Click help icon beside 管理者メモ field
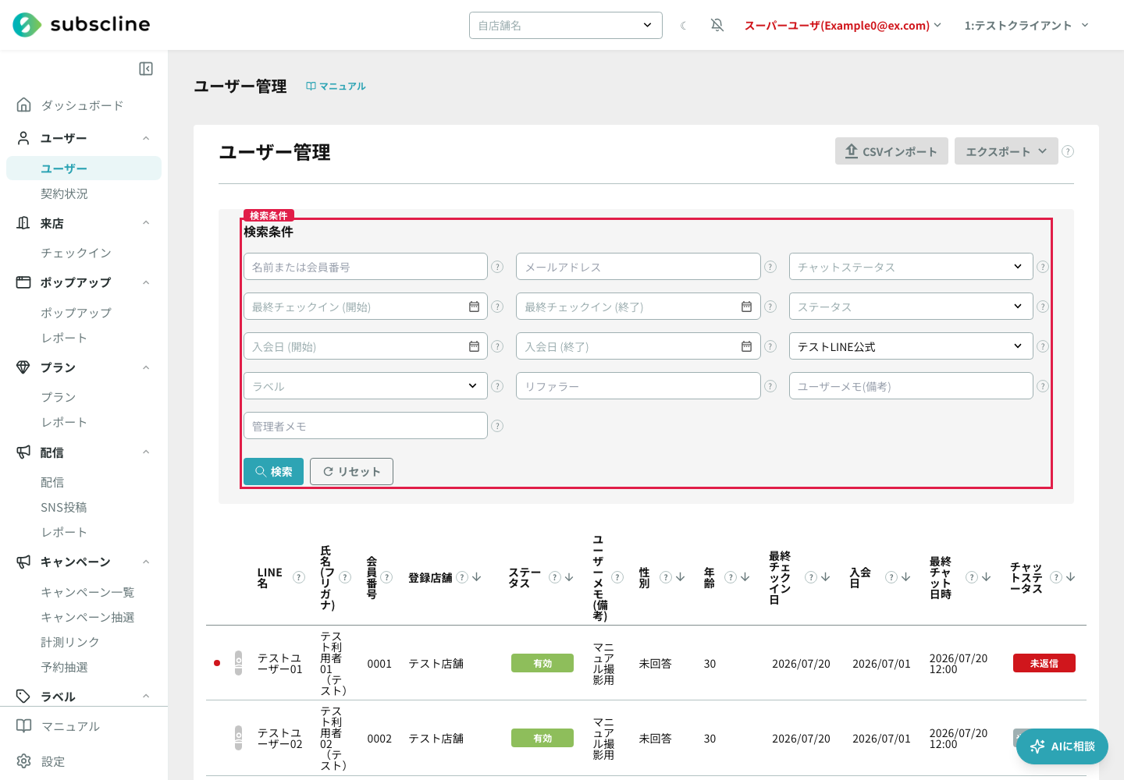The image size is (1124, 780). (497, 426)
